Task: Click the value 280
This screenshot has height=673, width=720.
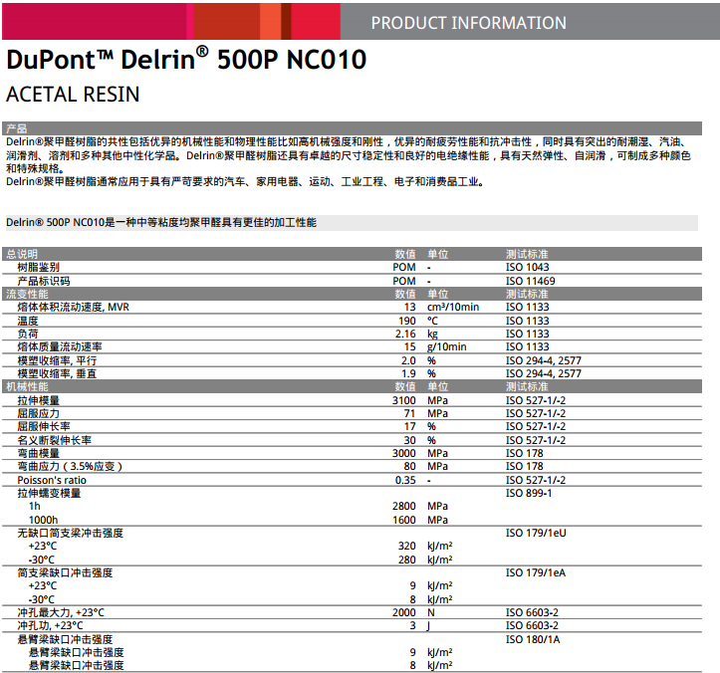Action: point(407,560)
